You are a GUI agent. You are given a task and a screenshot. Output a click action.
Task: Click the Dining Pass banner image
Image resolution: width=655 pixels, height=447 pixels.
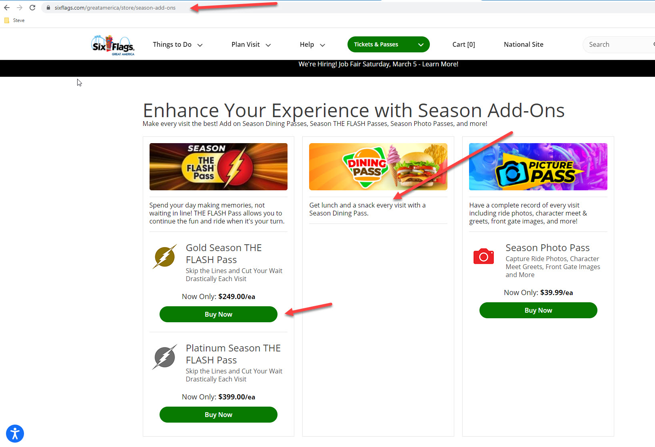pos(378,167)
